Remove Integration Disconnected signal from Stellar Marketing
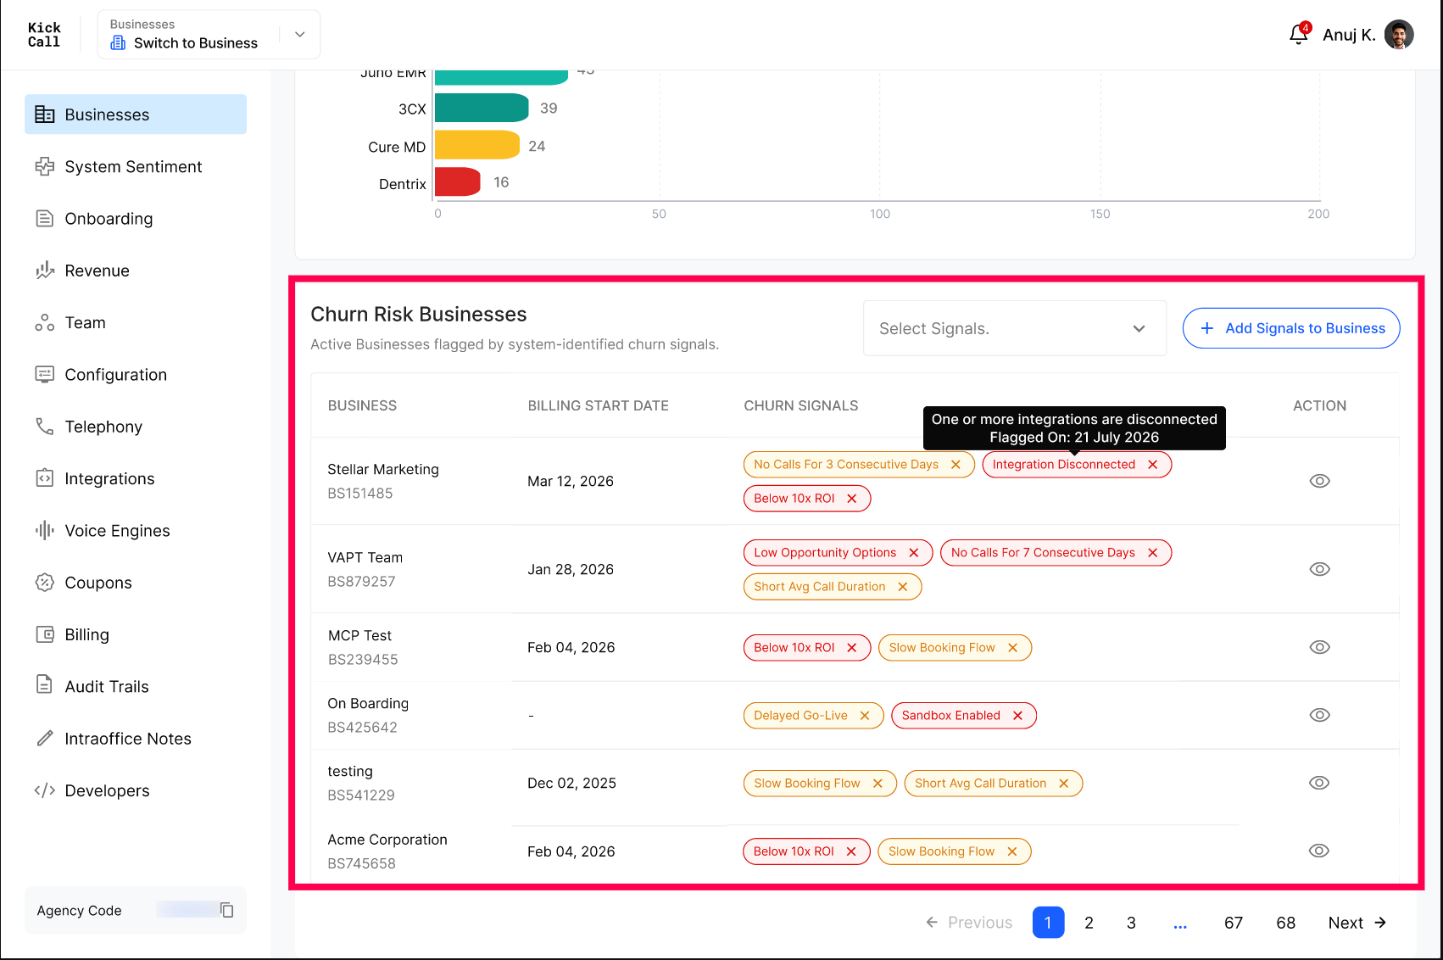This screenshot has height=960, width=1443. point(1152,465)
